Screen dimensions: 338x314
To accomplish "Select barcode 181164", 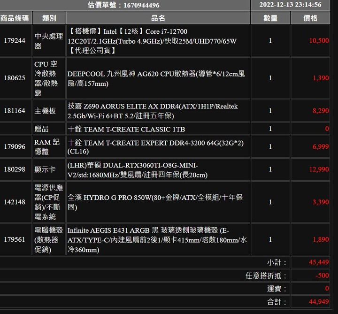I will [x=15, y=111].
